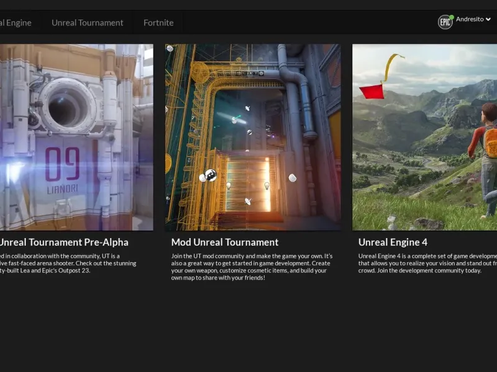The width and height of the screenshot is (497, 372).
Task: Click the Unreal Tournament Pre-Alpha heading
Action: click(64, 242)
